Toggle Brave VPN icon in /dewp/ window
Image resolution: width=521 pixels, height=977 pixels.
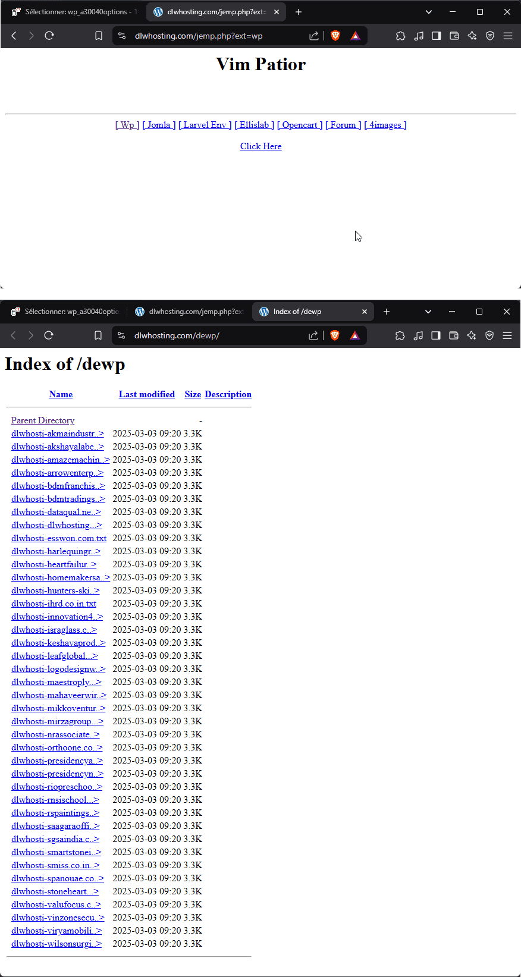(x=489, y=335)
